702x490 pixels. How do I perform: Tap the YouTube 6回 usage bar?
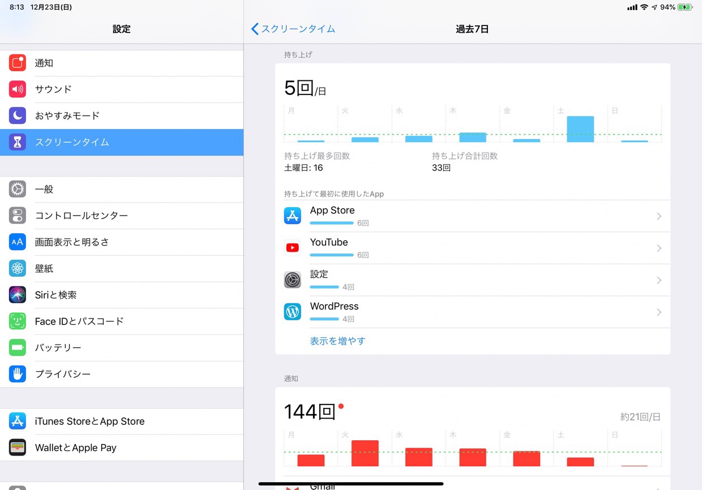(332, 255)
